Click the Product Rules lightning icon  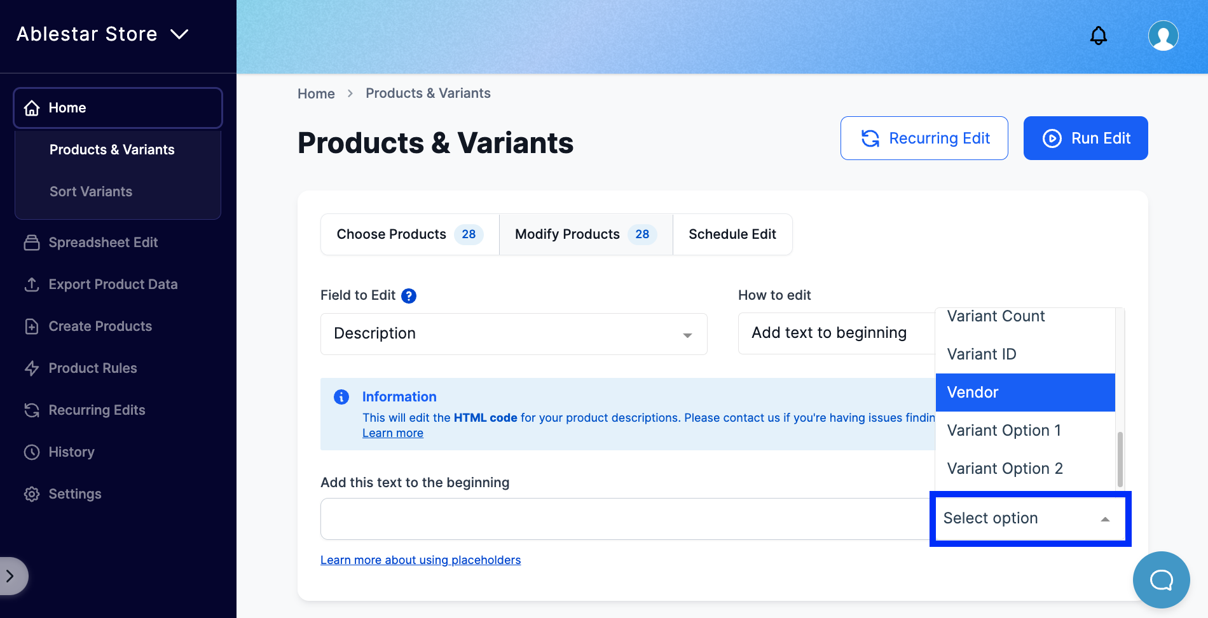click(32, 368)
